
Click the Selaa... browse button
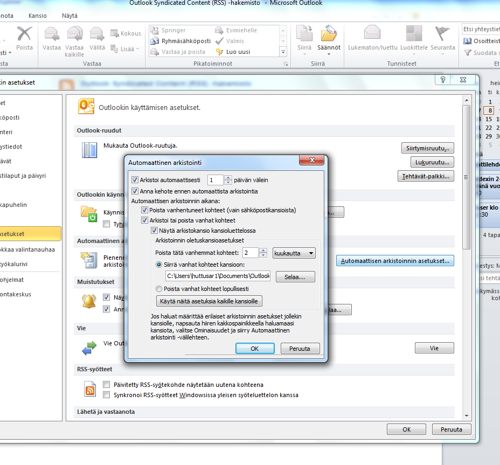tap(295, 277)
